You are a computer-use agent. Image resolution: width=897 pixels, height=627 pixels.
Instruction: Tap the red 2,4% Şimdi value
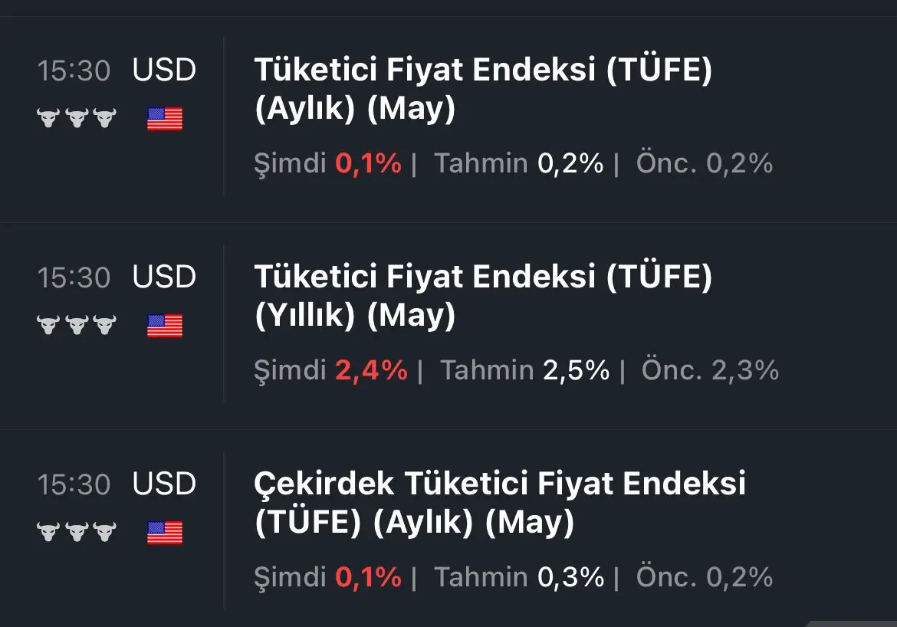371,370
